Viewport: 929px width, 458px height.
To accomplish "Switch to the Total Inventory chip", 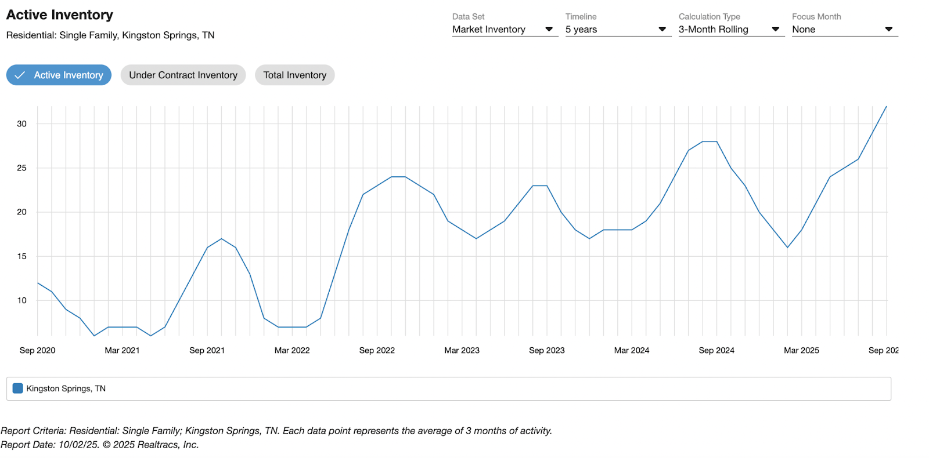I will point(294,75).
